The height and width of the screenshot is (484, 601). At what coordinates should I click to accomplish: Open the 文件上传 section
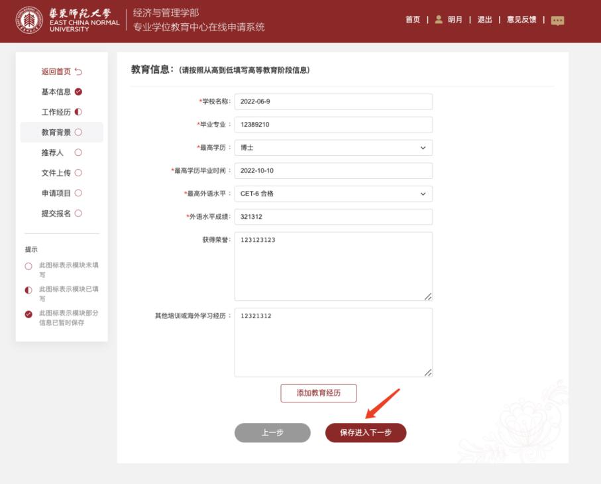click(x=56, y=173)
